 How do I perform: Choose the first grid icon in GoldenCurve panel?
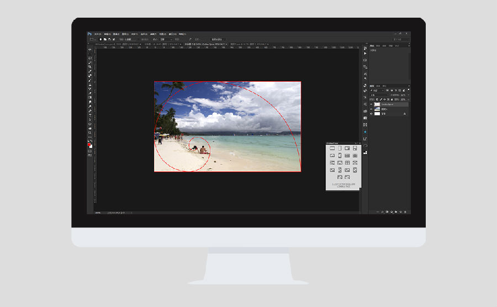(x=332, y=149)
